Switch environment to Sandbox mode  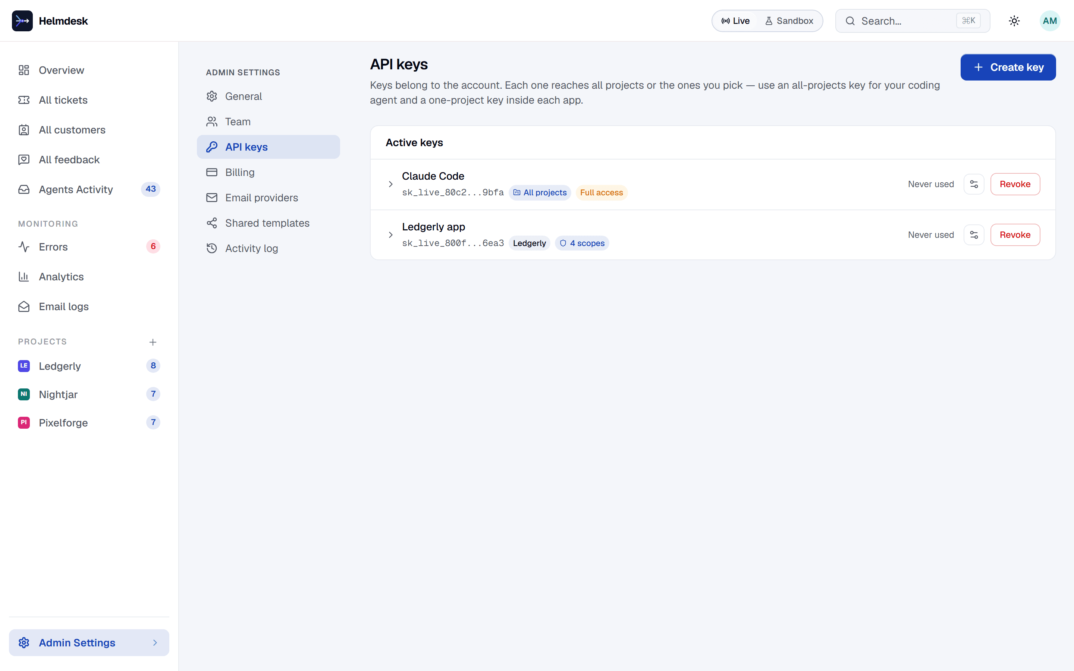(789, 21)
